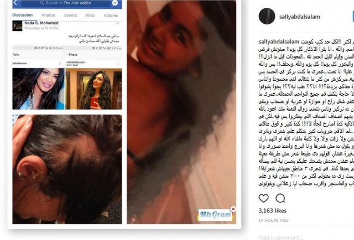Select the Files tab

click(x=90, y=16)
